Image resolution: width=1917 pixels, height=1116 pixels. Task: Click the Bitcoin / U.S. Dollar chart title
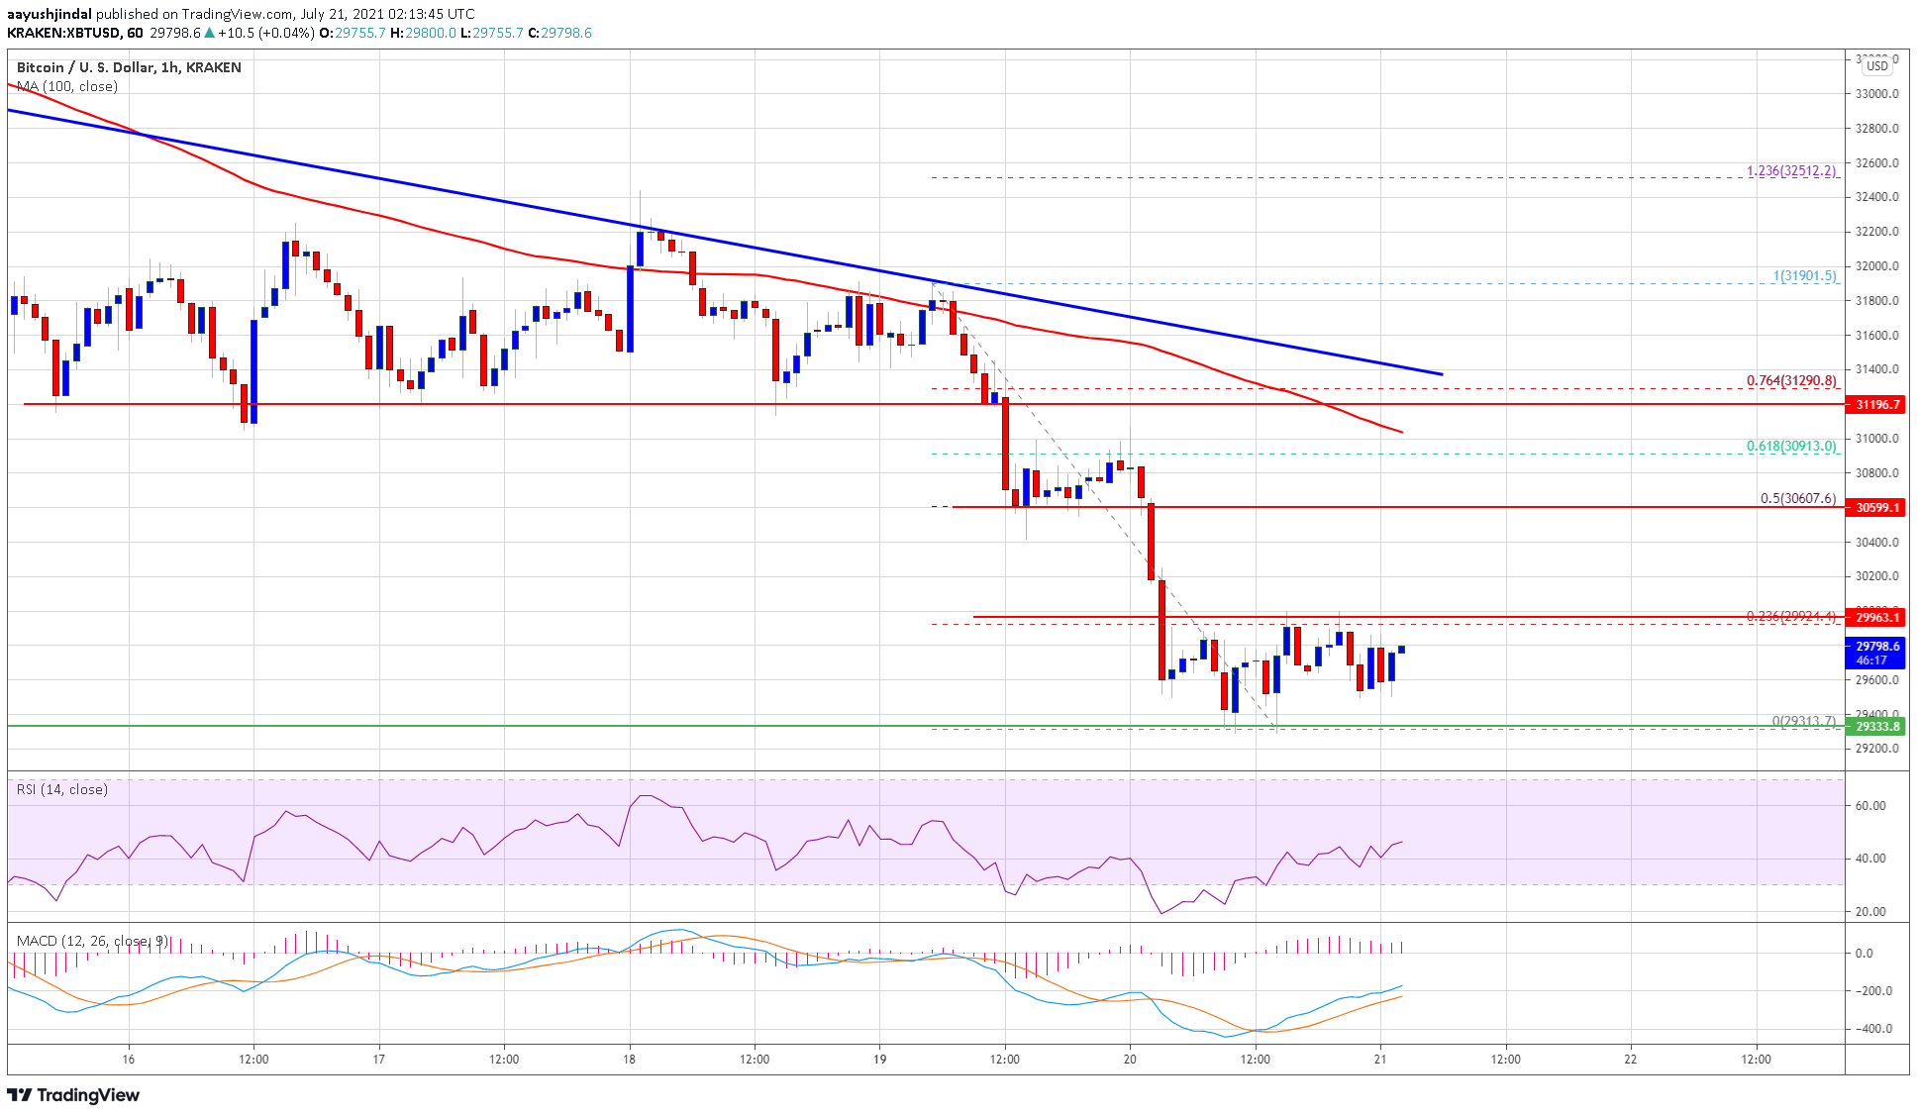tap(129, 67)
